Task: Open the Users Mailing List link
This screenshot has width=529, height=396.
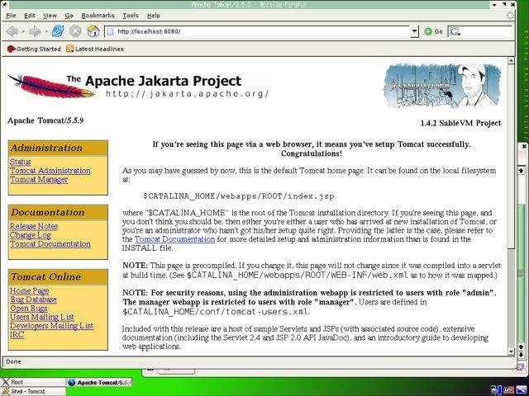Action: (42, 317)
